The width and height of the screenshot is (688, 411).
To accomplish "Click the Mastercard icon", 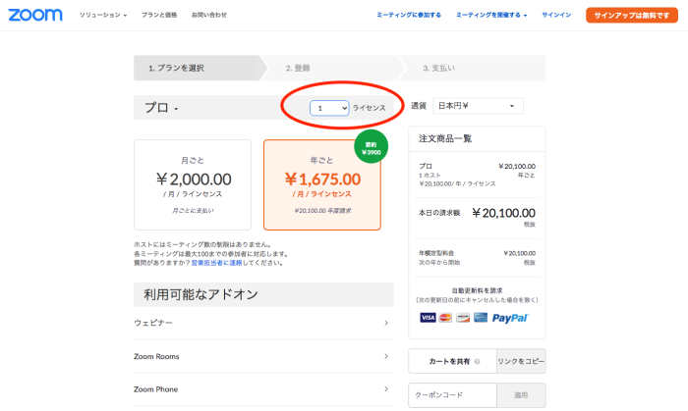I will (x=445, y=318).
